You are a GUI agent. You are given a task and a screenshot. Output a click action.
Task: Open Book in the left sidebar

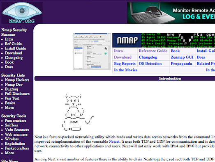[x=9, y=62]
